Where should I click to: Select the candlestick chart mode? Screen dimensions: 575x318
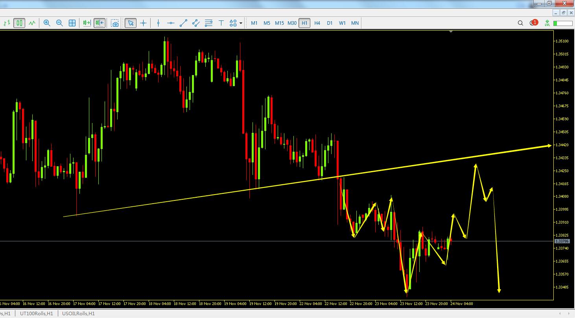pos(19,23)
